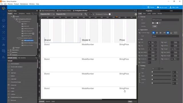Viewport: 183px width, 103px height.
Task: Switch to the Templates tab
Action: pyautogui.click(x=22, y=13)
